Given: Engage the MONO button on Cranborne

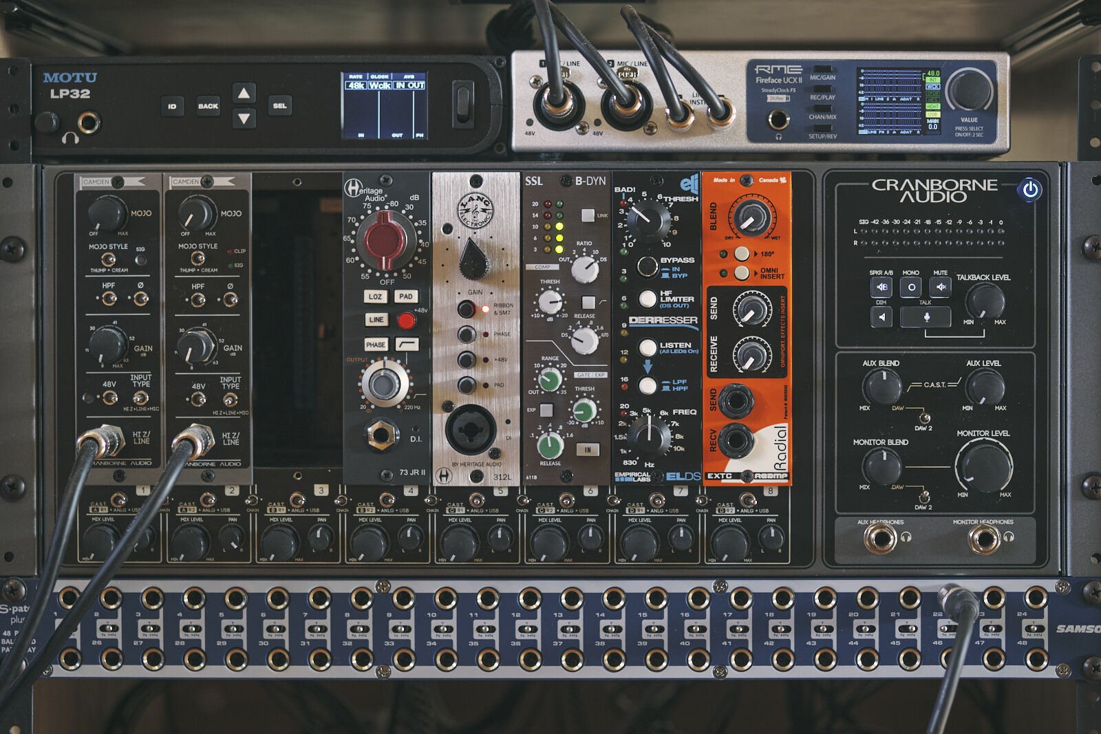Looking at the screenshot, I should 911,287.
